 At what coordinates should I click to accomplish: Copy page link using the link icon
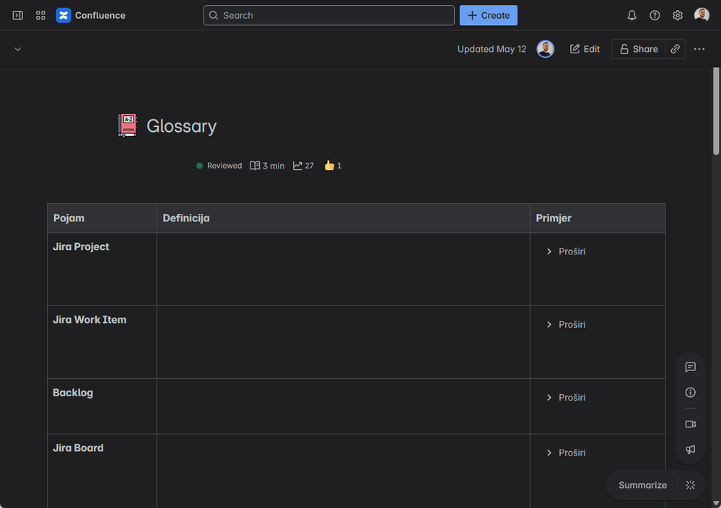coord(675,49)
